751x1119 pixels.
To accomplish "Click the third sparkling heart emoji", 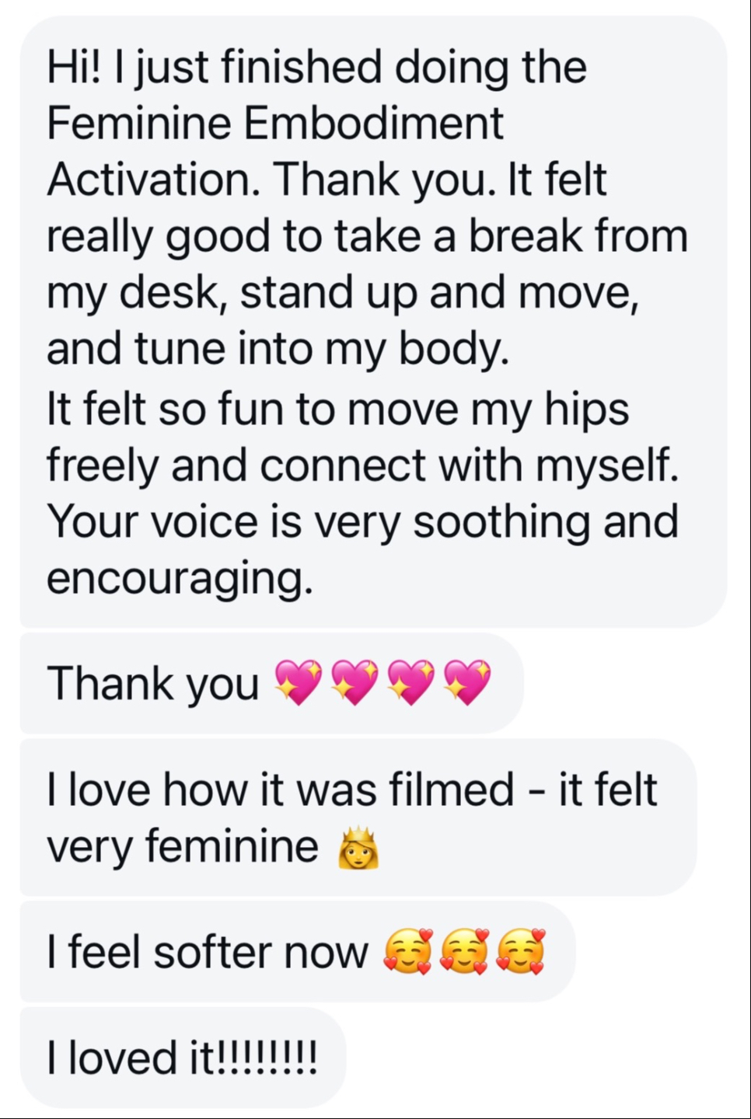I will 411,682.
